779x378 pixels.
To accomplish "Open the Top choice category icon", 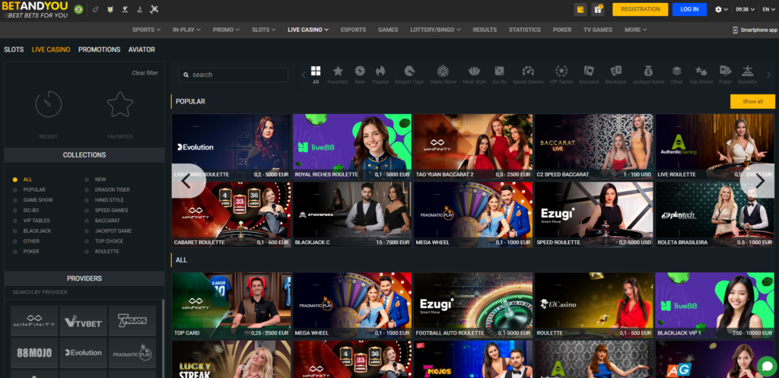I will click(x=701, y=71).
